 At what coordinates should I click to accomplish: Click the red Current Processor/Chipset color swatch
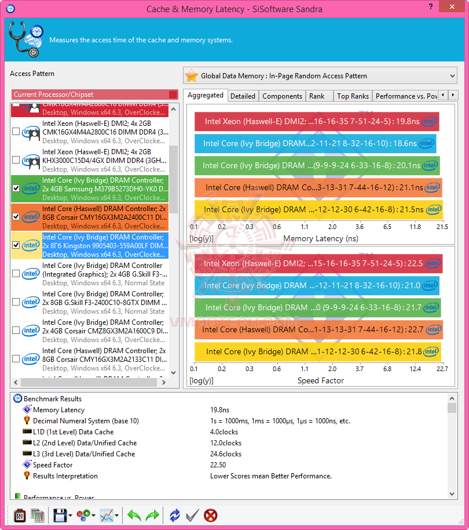click(x=173, y=95)
